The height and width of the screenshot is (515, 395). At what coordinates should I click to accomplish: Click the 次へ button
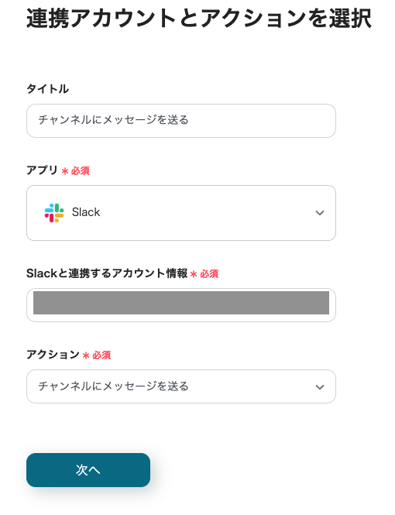(x=88, y=470)
